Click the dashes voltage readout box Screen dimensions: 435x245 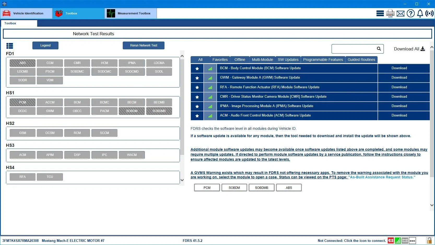tap(412, 241)
